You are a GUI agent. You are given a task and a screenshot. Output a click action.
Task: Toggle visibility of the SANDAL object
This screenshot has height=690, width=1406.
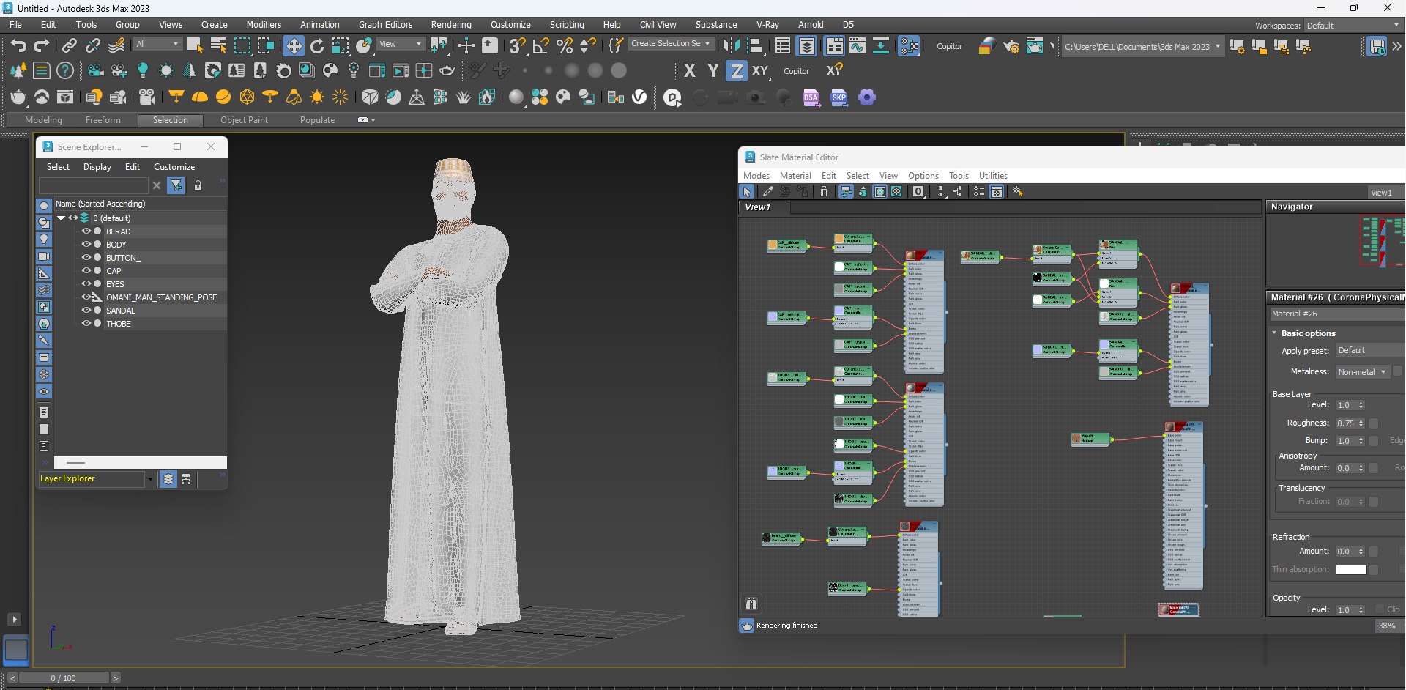(x=86, y=311)
